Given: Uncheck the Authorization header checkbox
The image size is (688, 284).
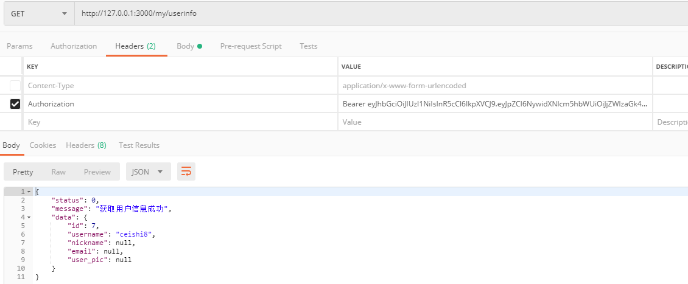Looking at the screenshot, I should point(15,104).
